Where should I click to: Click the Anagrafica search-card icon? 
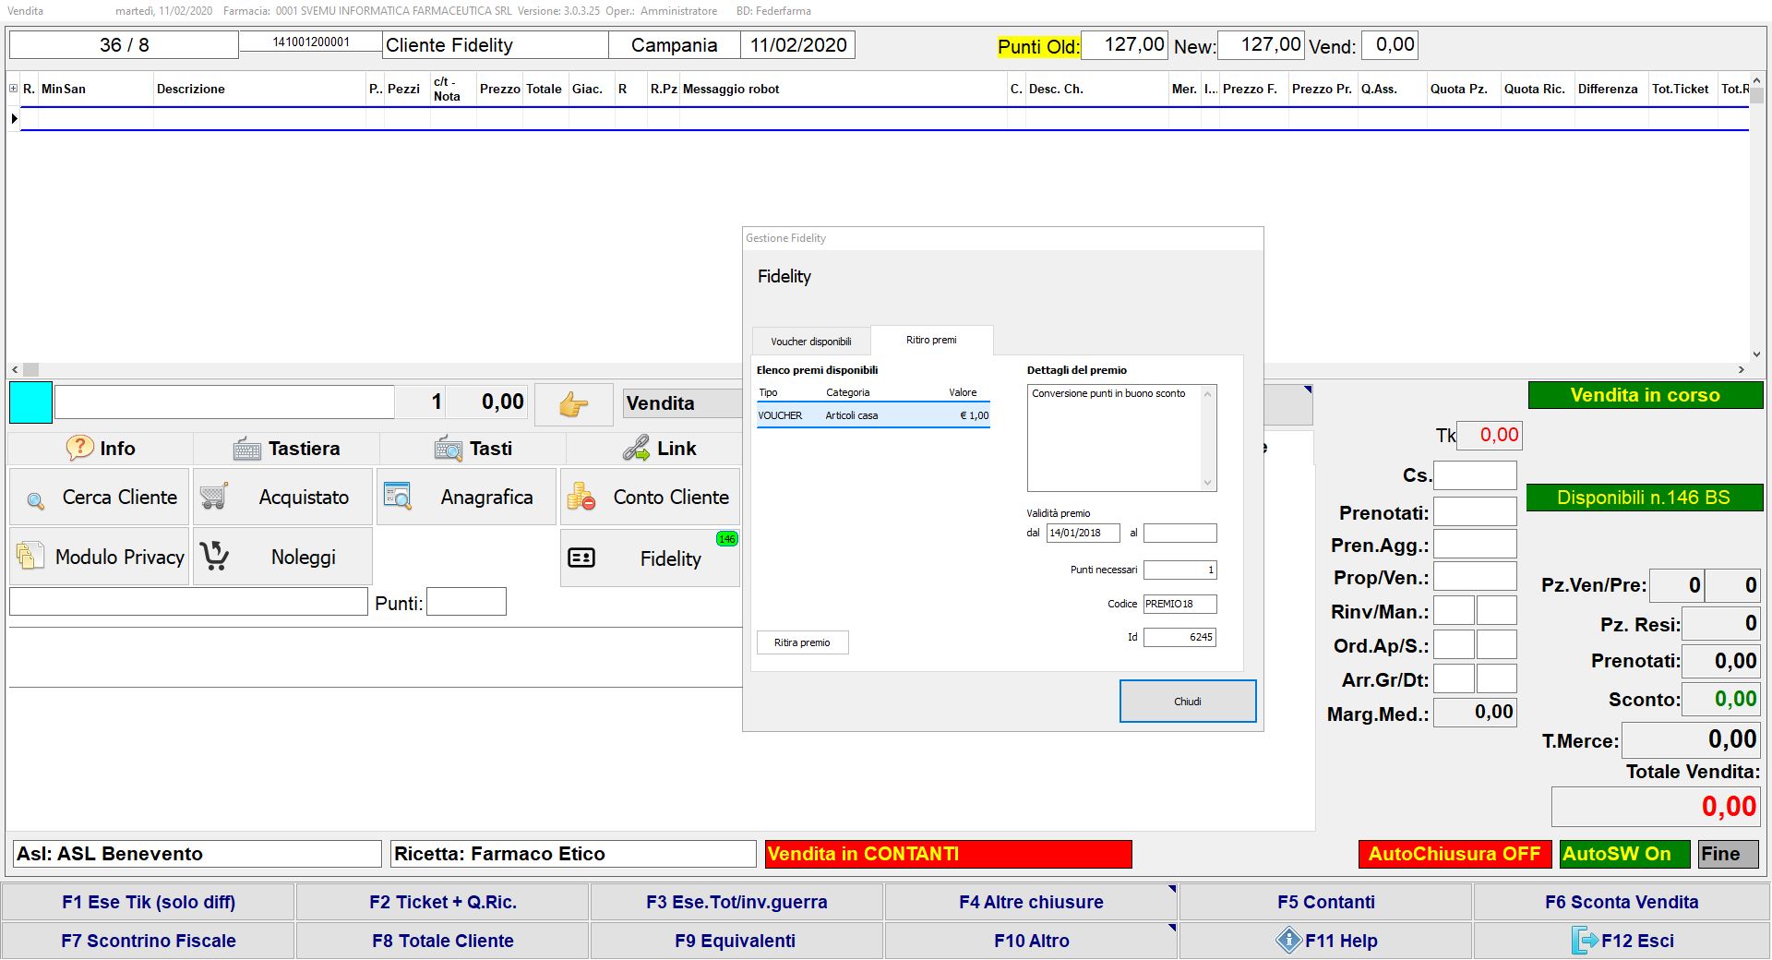click(x=398, y=497)
